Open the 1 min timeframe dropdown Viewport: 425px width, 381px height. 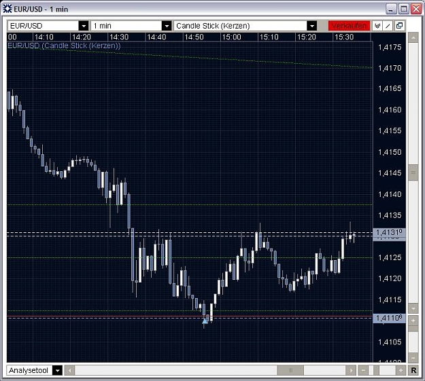(167, 26)
